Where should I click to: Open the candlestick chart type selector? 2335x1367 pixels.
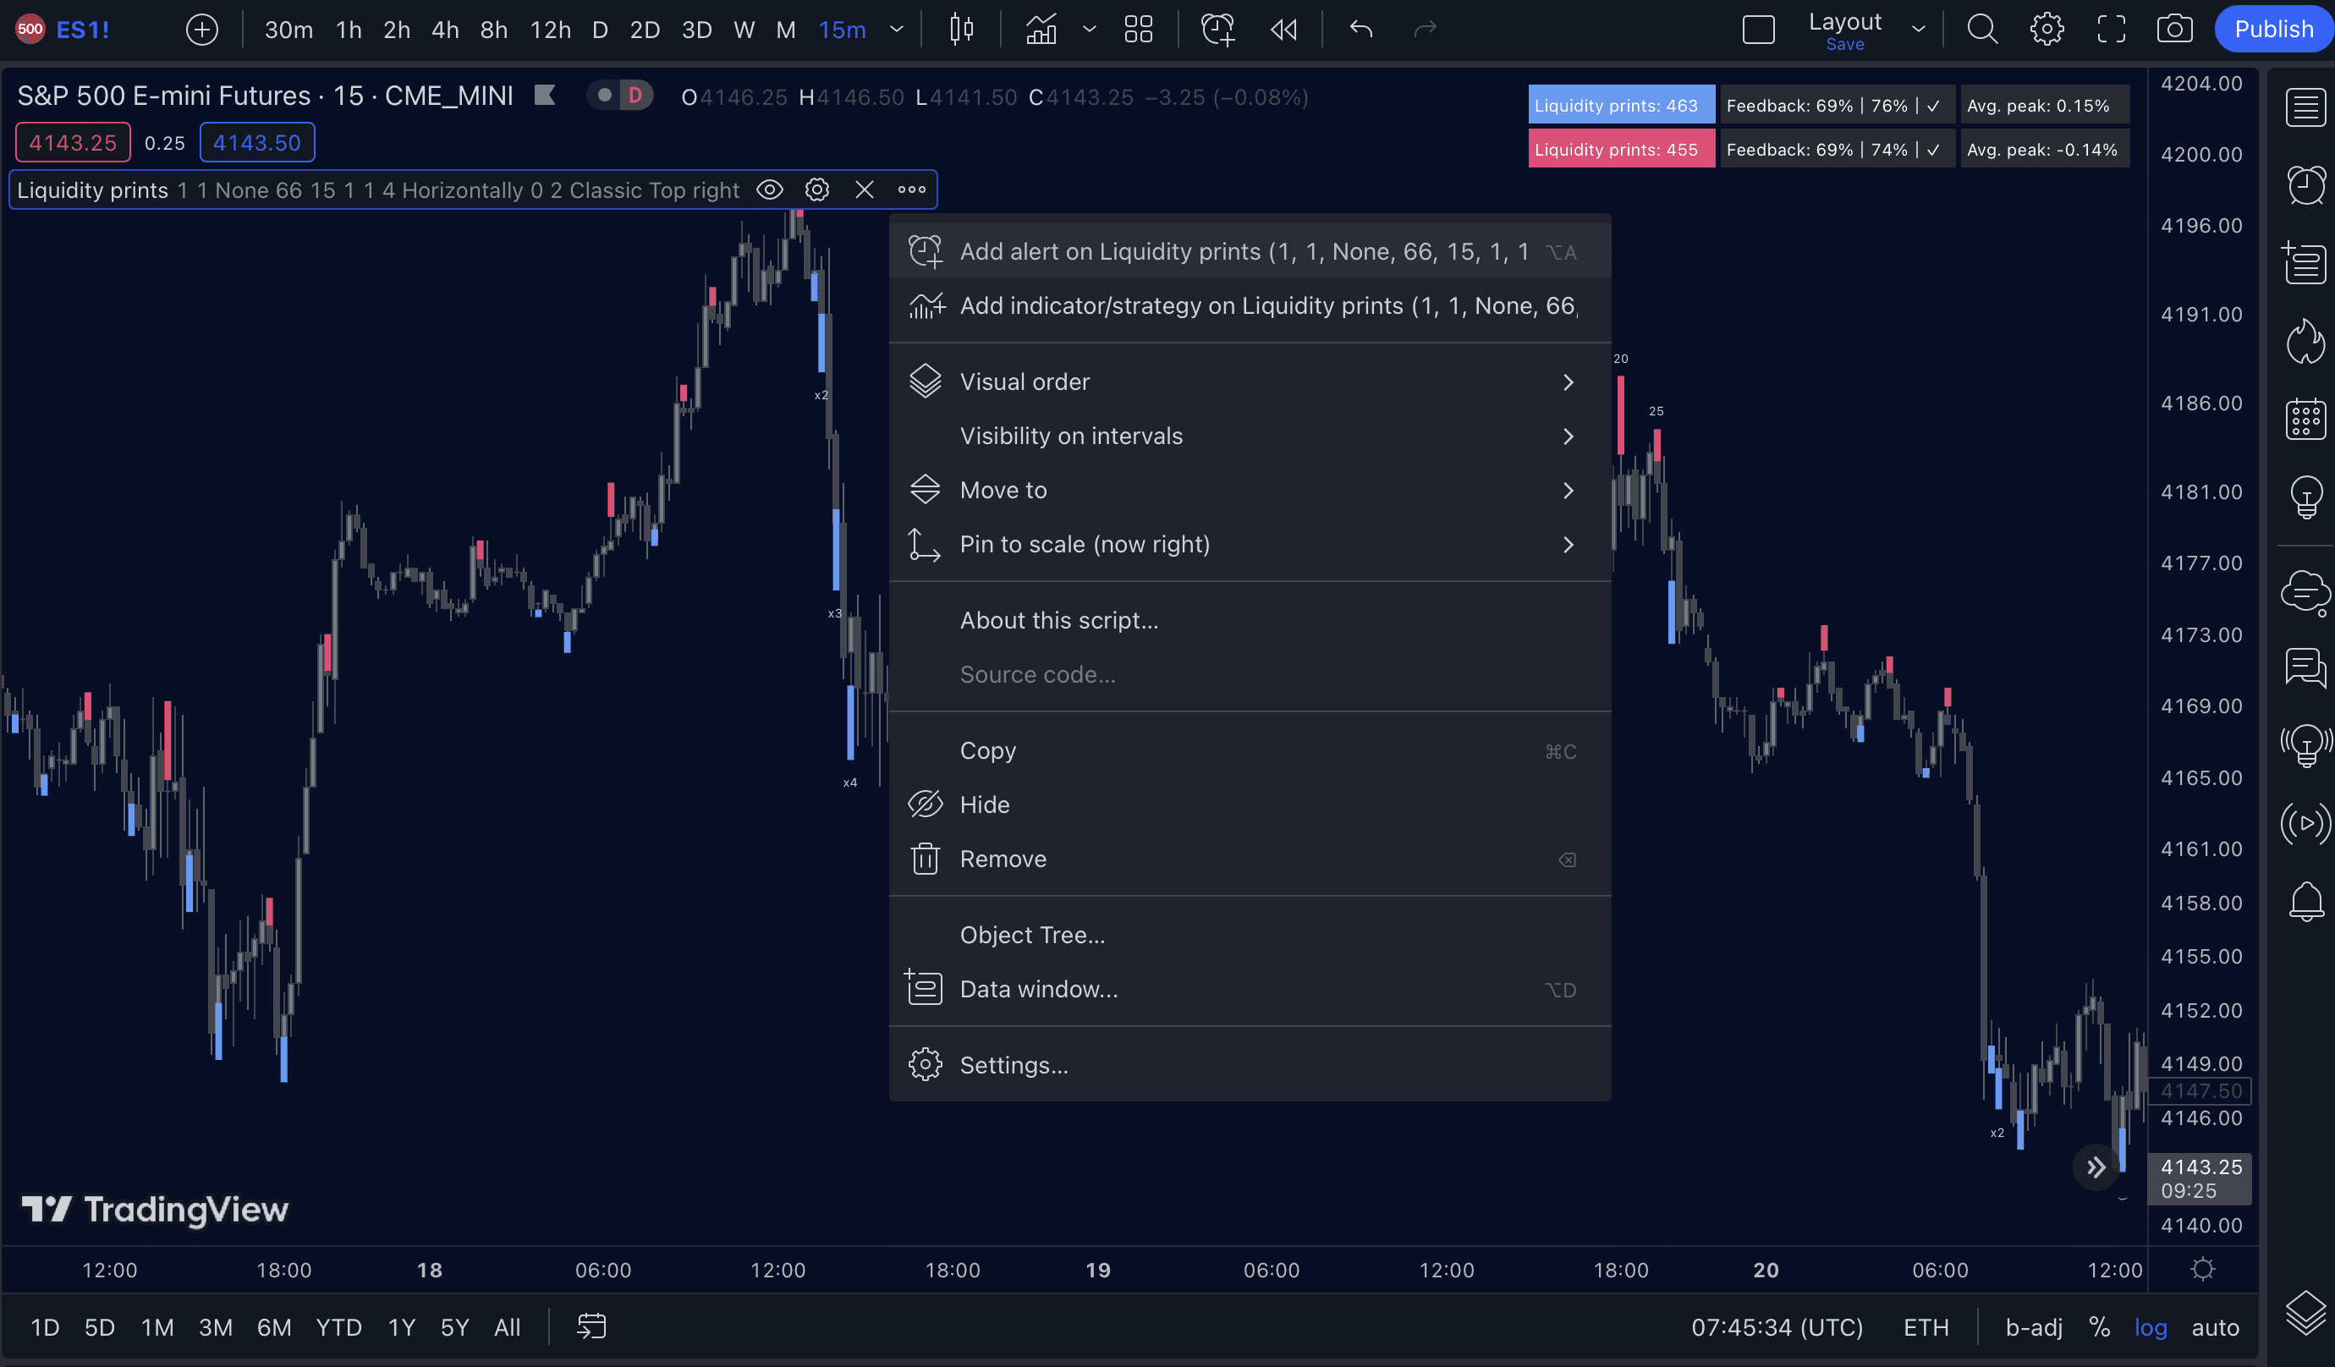click(x=962, y=30)
